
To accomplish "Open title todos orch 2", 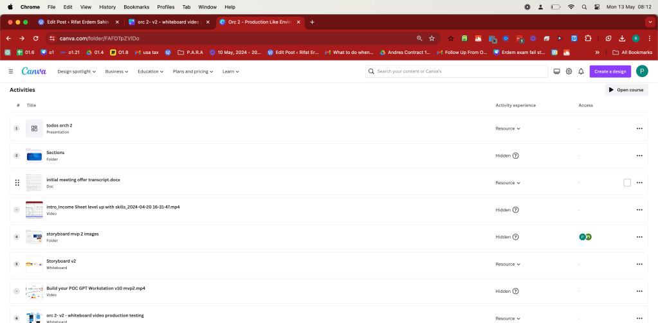I will [x=59, y=125].
